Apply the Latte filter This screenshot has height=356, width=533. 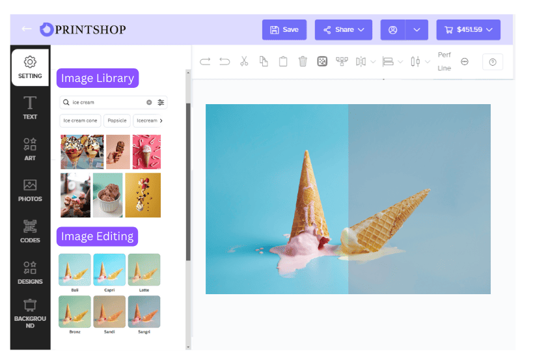tap(144, 269)
